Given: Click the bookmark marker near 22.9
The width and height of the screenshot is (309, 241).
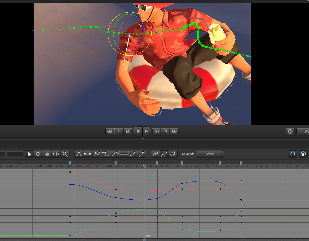Looking at the screenshot, I should pyautogui.click(x=241, y=163).
